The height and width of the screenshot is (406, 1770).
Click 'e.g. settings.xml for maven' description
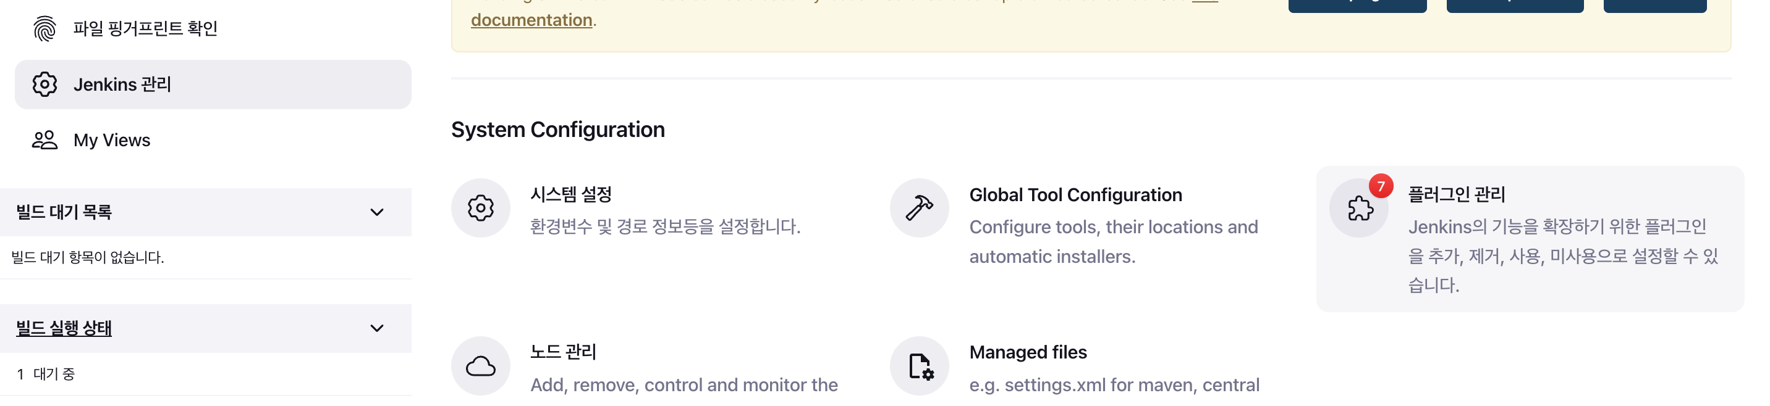[1114, 385]
